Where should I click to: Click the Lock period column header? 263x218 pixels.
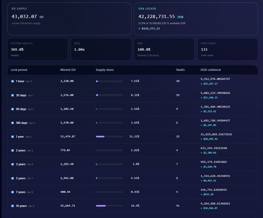pyautogui.click(x=19, y=70)
